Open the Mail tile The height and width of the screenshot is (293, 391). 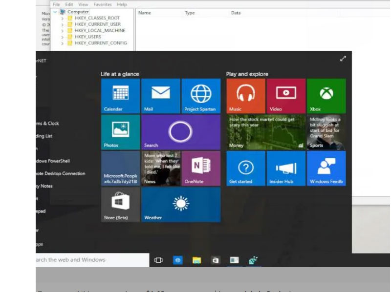161,96
